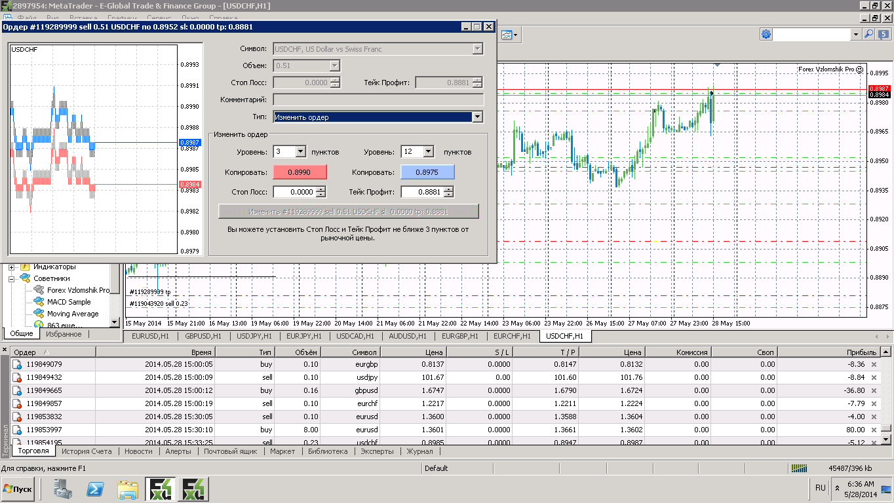Sort orders by Прибыль column header
Image resolution: width=894 pixels, height=503 pixels.
point(828,352)
